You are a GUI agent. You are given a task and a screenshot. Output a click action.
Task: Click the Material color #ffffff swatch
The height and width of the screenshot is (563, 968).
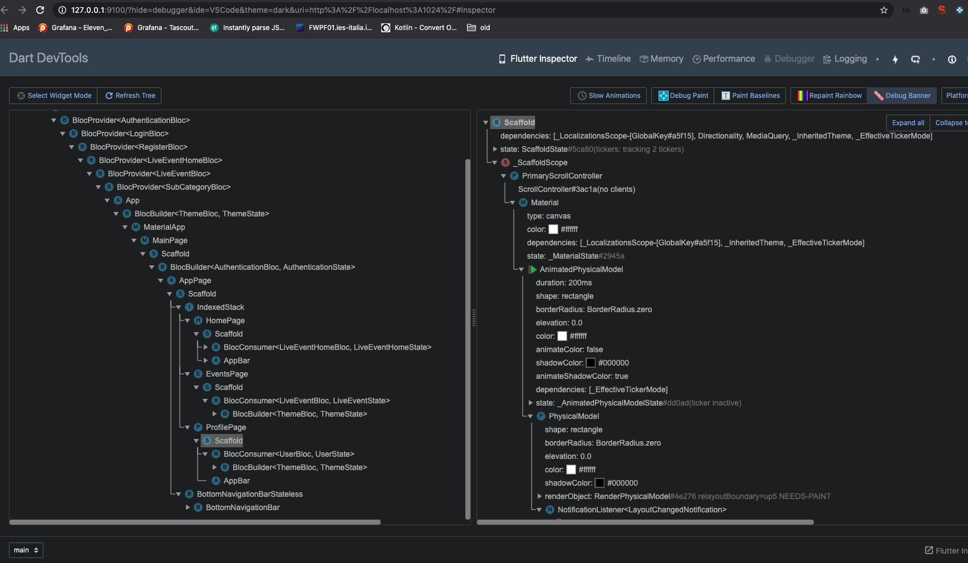(x=553, y=229)
